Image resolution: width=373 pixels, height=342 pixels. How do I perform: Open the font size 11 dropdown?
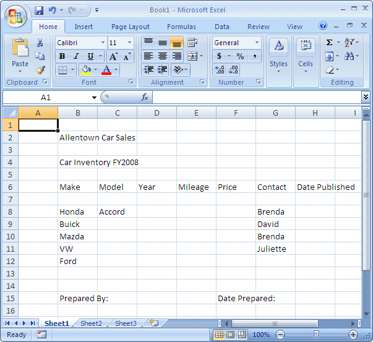pyautogui.click(x=129, y=43)
